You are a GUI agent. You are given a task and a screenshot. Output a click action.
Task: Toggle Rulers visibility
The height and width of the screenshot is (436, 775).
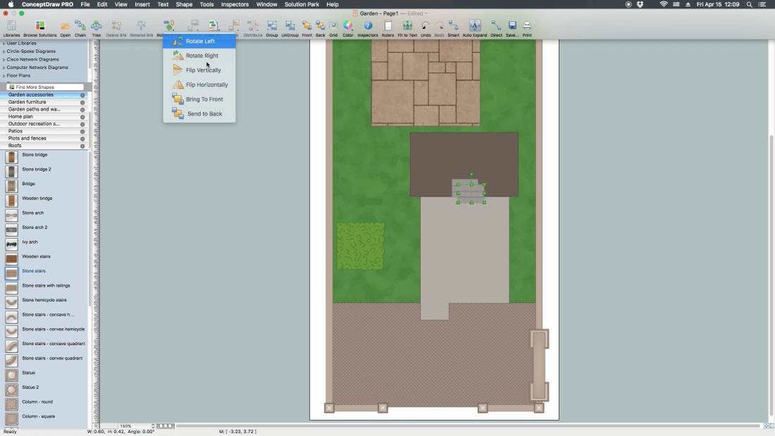387,27
